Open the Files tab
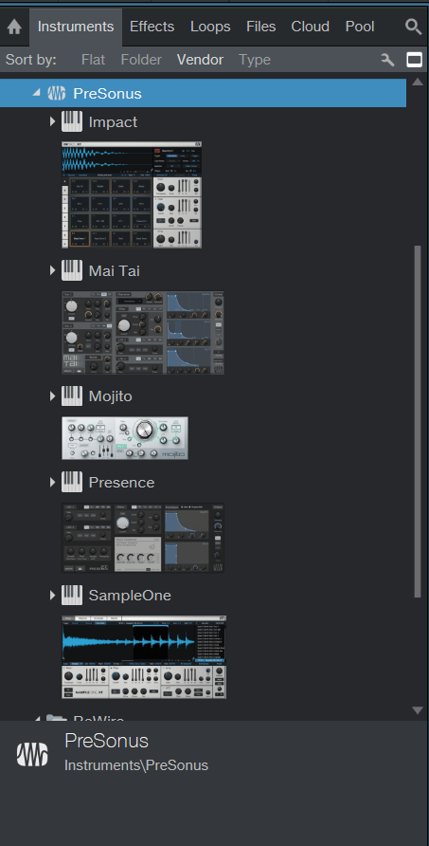Viewport: 429px width, 846px height. tap(260, 27)
